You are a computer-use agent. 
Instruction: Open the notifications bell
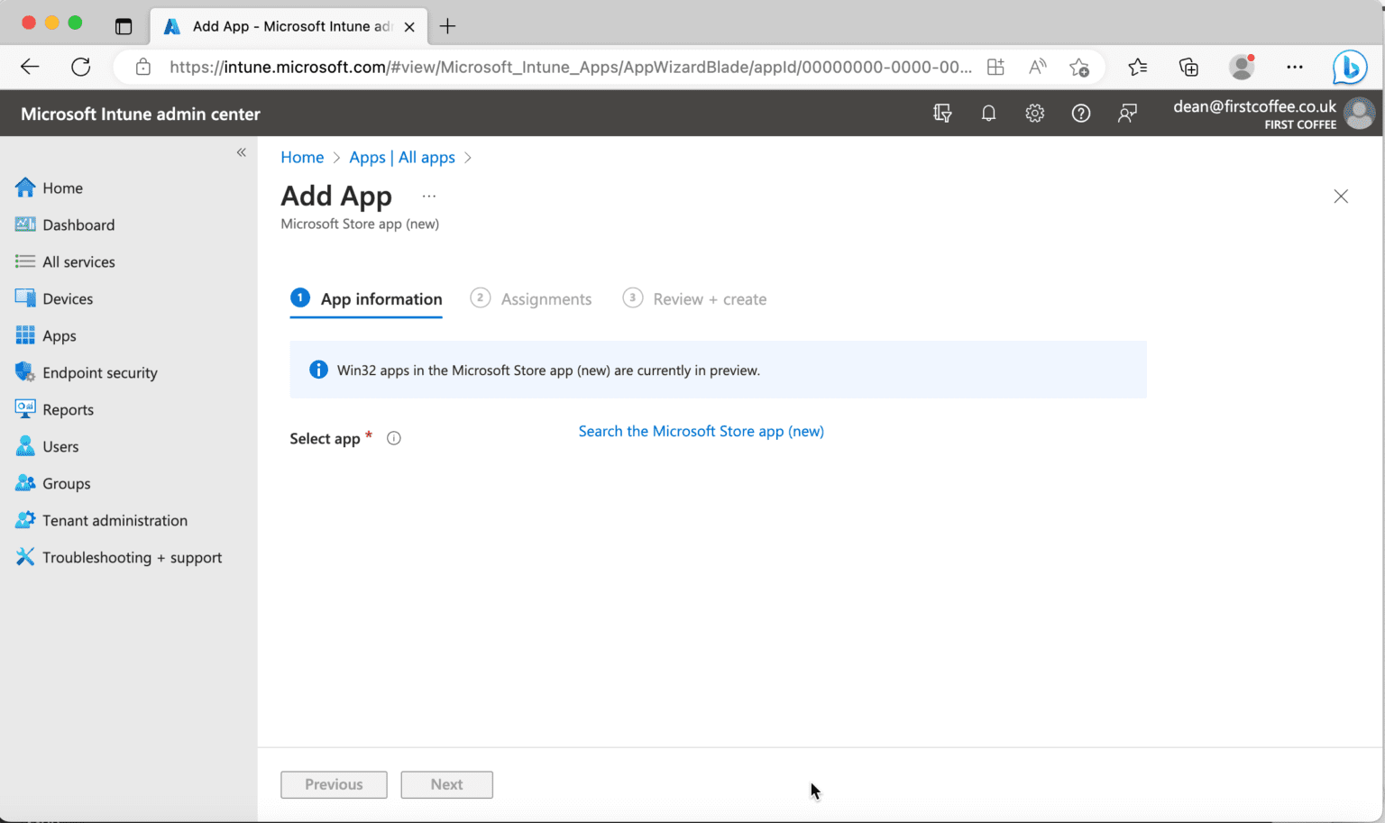[x=988, y=113]
